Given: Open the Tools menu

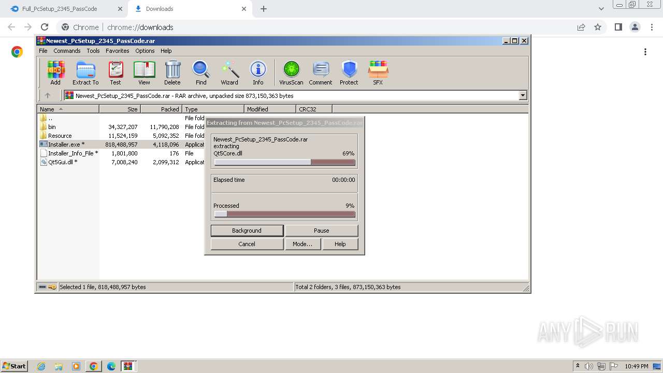Looking at the screenshot, I should click(93, 51).
